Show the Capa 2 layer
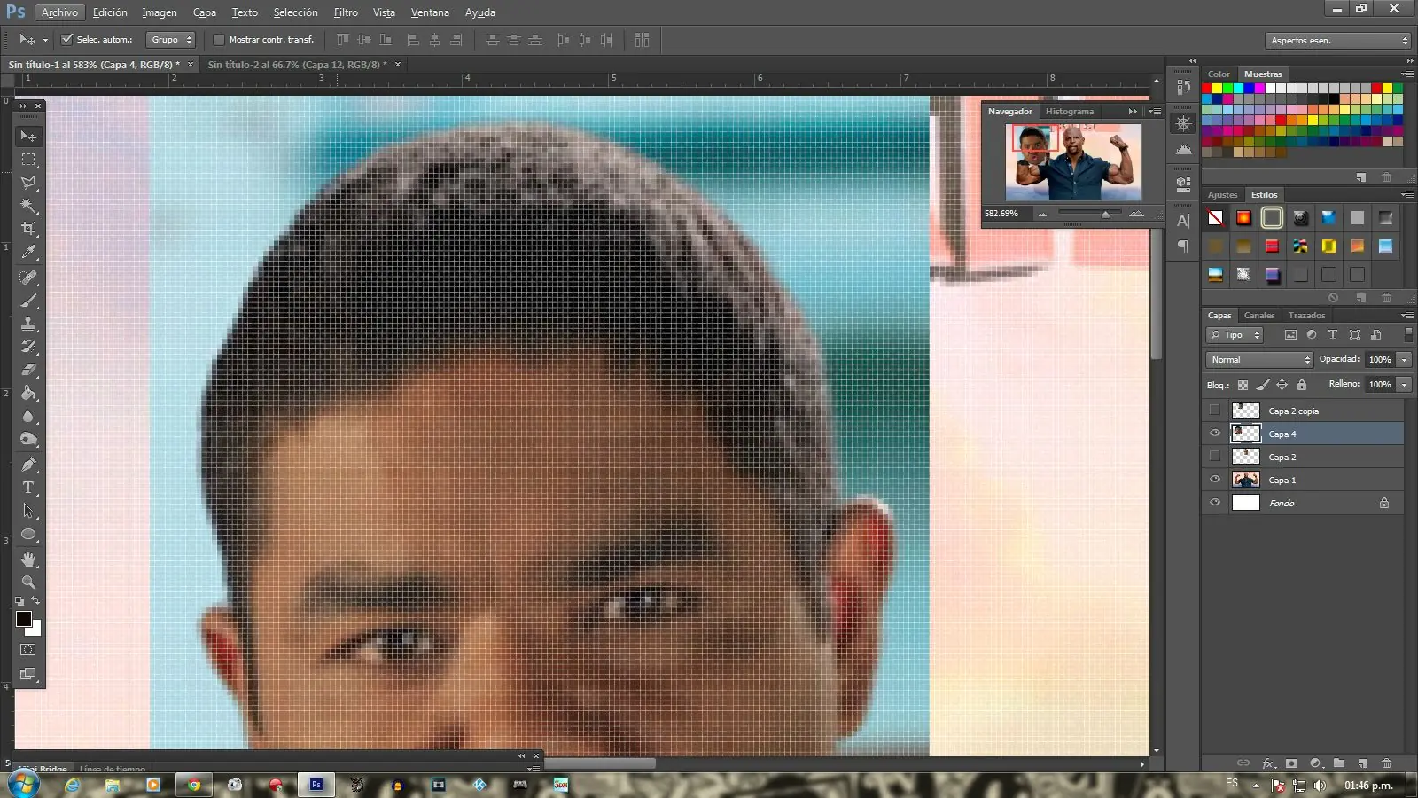This screenshot has height=798, width=1418. [x=1214, y=457]
